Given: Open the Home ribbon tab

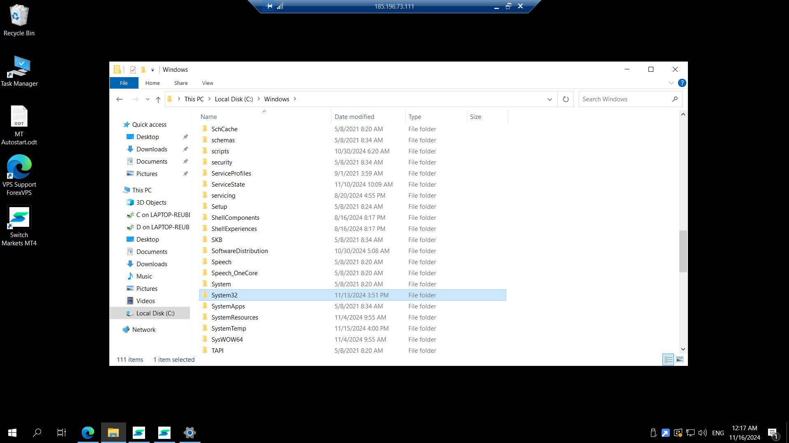Looking at the screenshot, I should coord(152,83).
